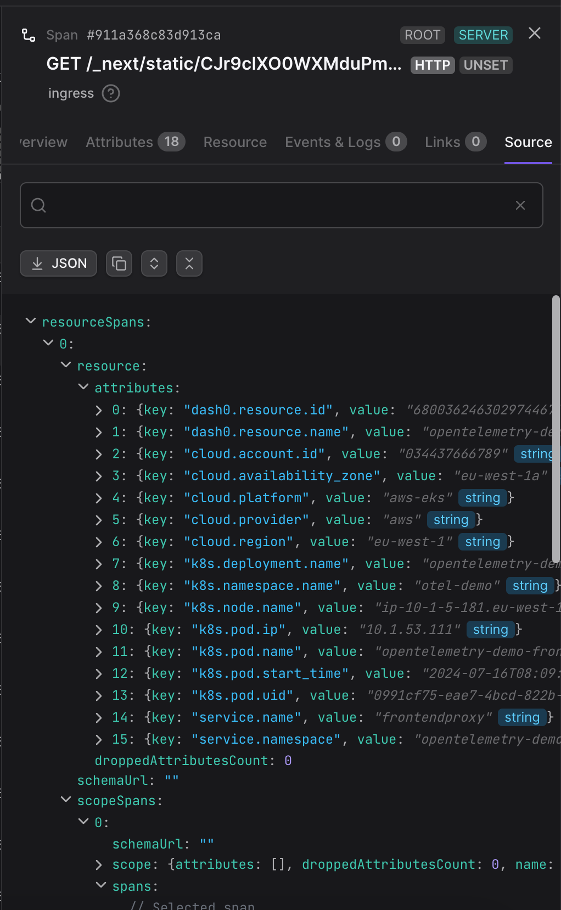Expand the service.name attribute entry
561x910 pixels.
(99, 717)
